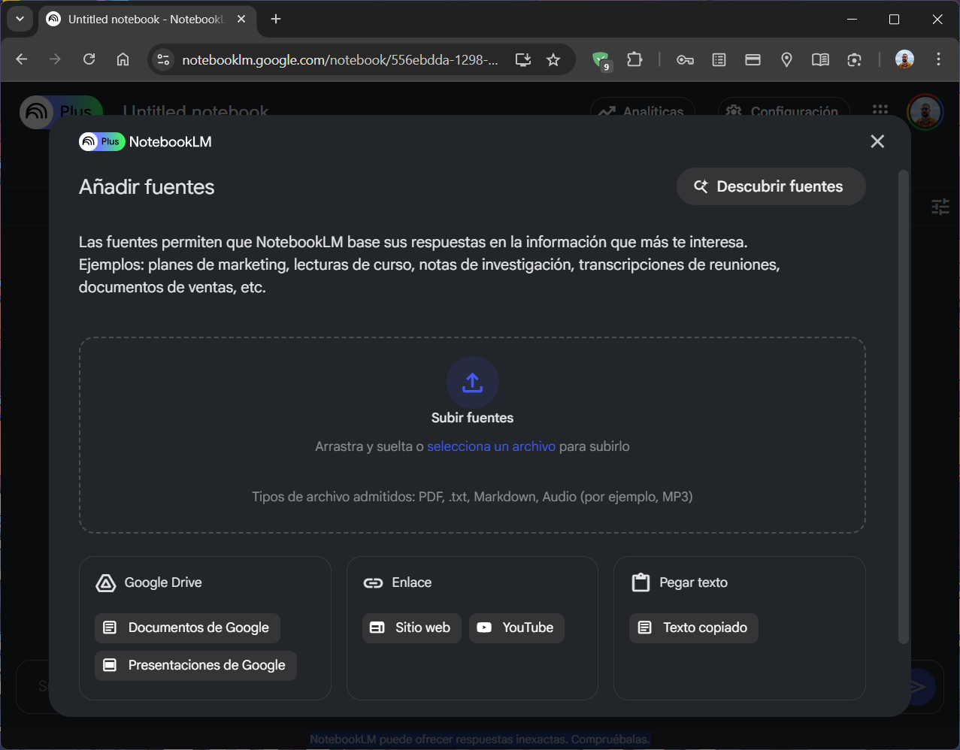
Task: Open the reading mode book icon
Action: point(820,60)
